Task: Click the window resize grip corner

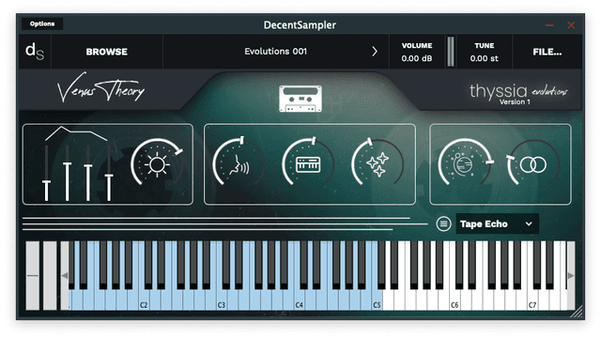Action: coord(577,313)
